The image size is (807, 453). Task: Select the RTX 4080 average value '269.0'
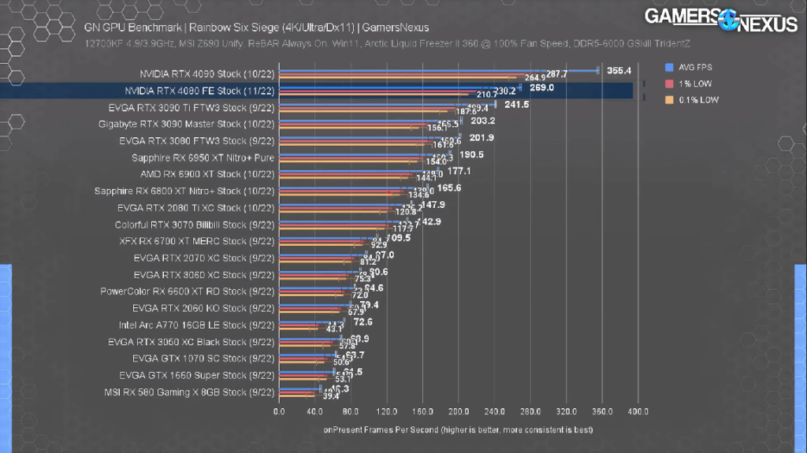[x=542, y=88]
